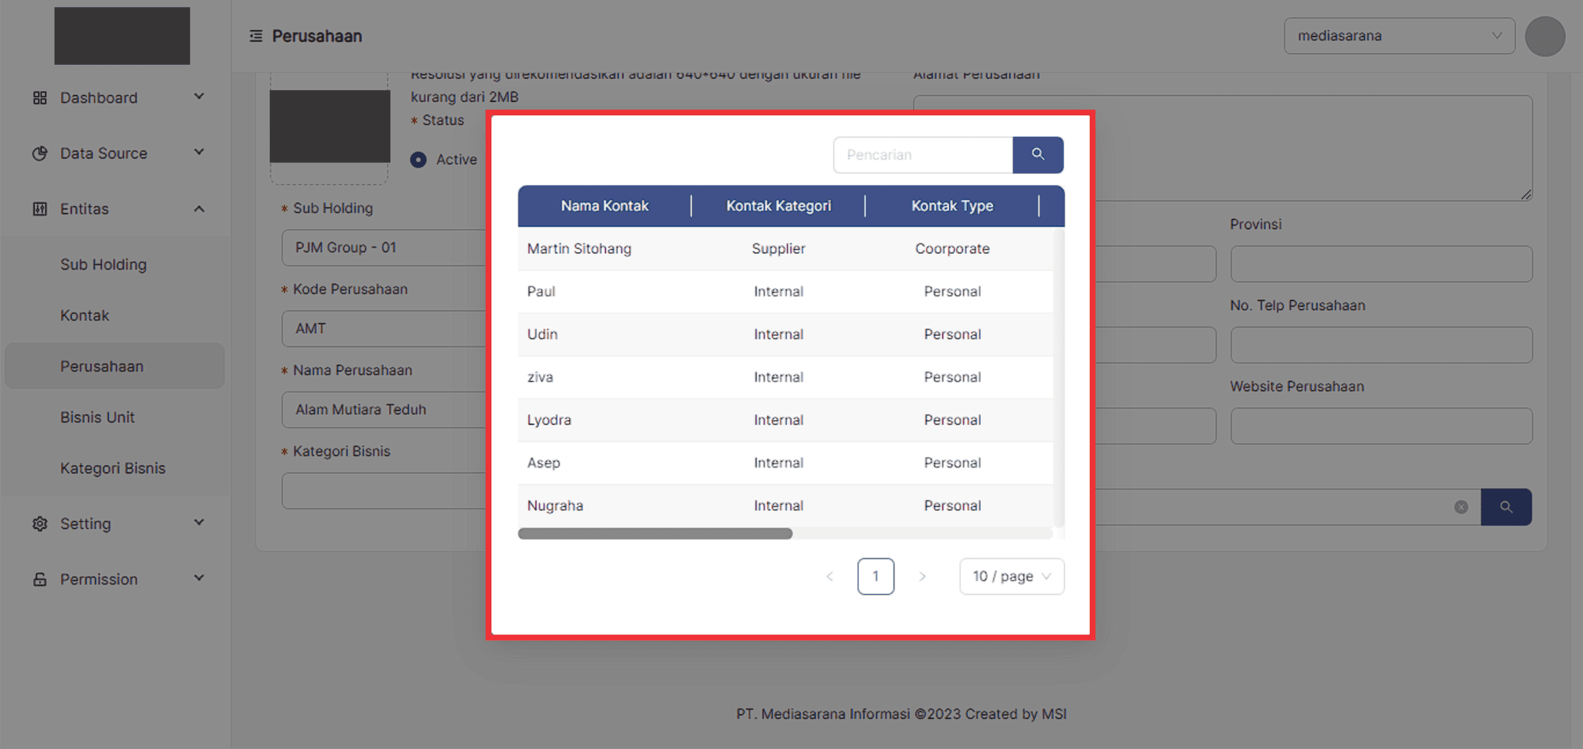Click the hamburger menu icon beside Perusahaan
The width and height of the screenshot is (1583, 749).
(x=256, y=36)
